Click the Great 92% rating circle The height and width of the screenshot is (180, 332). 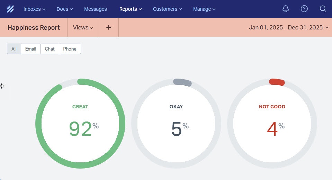[x=80, y=124]
